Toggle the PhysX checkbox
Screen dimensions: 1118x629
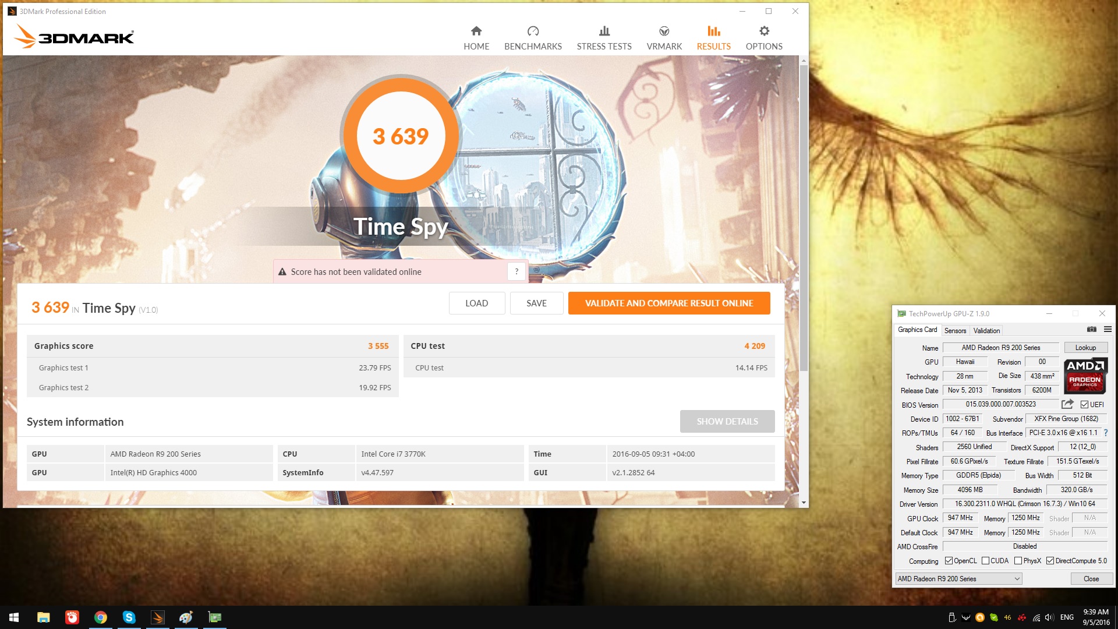coord(1018,561)
